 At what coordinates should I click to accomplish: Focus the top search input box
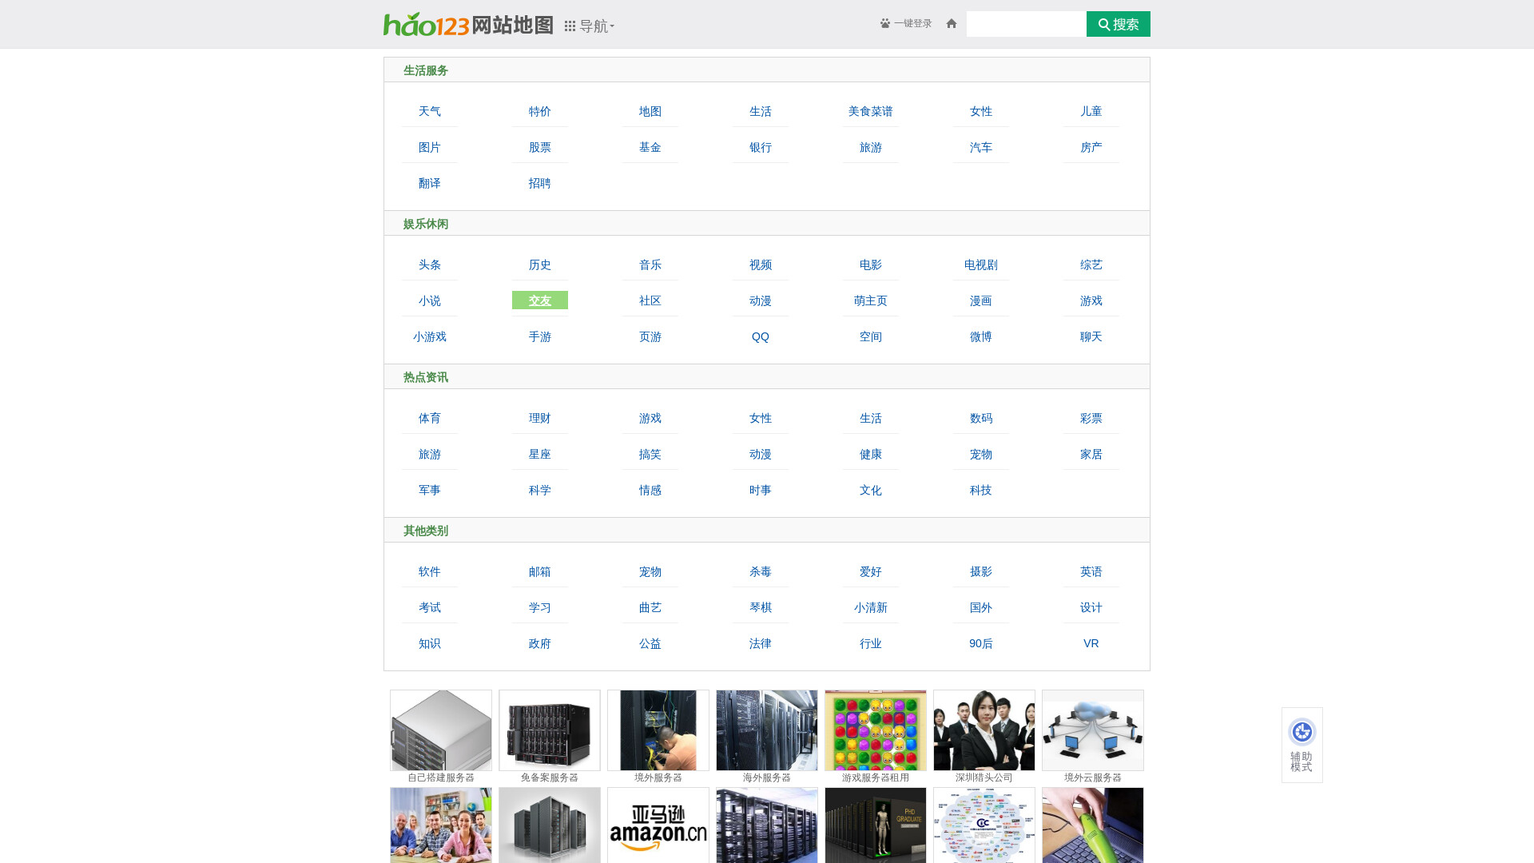click(1026, 24)
